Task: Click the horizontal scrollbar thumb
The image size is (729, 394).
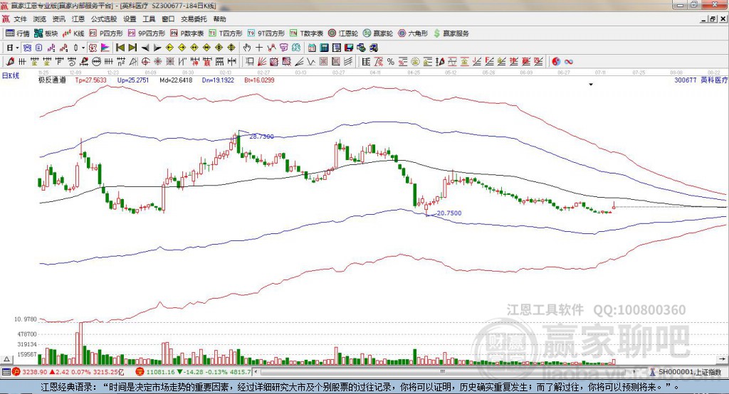Action: pyautogui.click(x=443, y=372)
